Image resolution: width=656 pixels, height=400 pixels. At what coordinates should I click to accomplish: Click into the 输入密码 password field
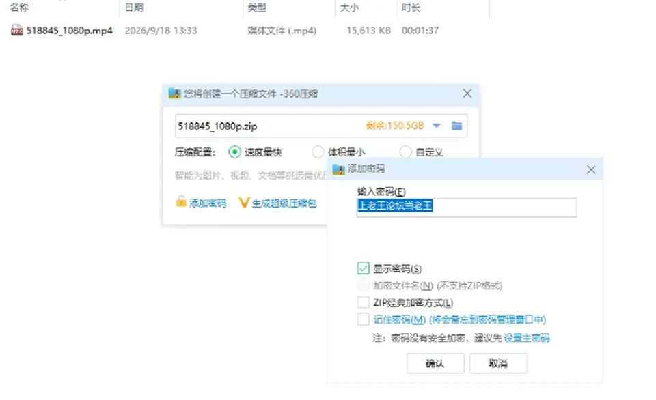point(467,208)
